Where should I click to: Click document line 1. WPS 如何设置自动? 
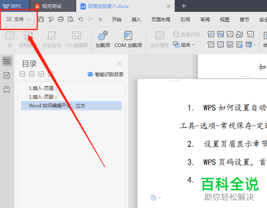click(x=227, y=108)
